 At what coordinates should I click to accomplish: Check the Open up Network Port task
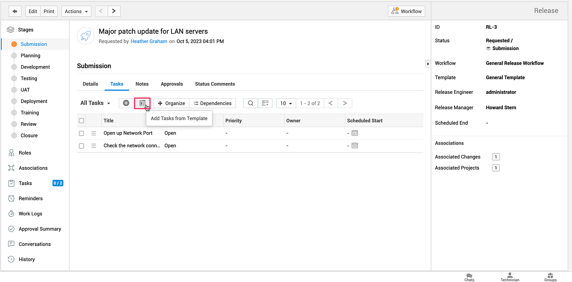click(x=82, y=133)
